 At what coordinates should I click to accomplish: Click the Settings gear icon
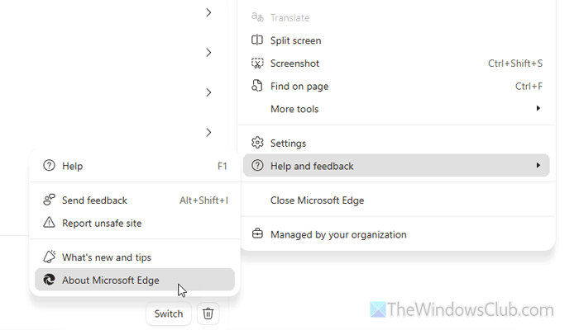coord(257,143)
